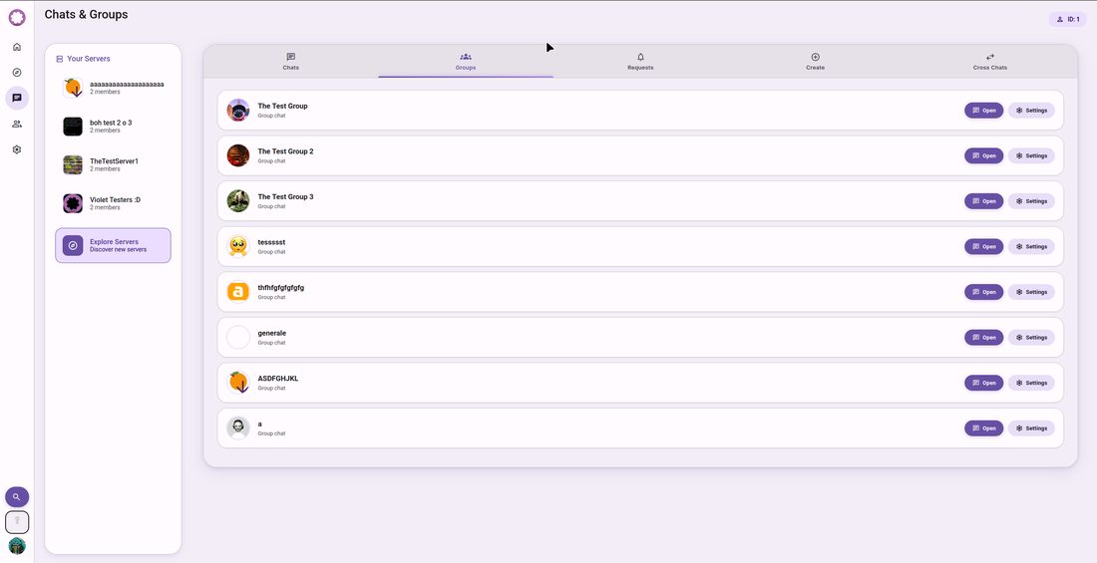Click The Test Group 2 avatar
The width and height of the screenshot is (1097, 563).
tap(238, 156)
